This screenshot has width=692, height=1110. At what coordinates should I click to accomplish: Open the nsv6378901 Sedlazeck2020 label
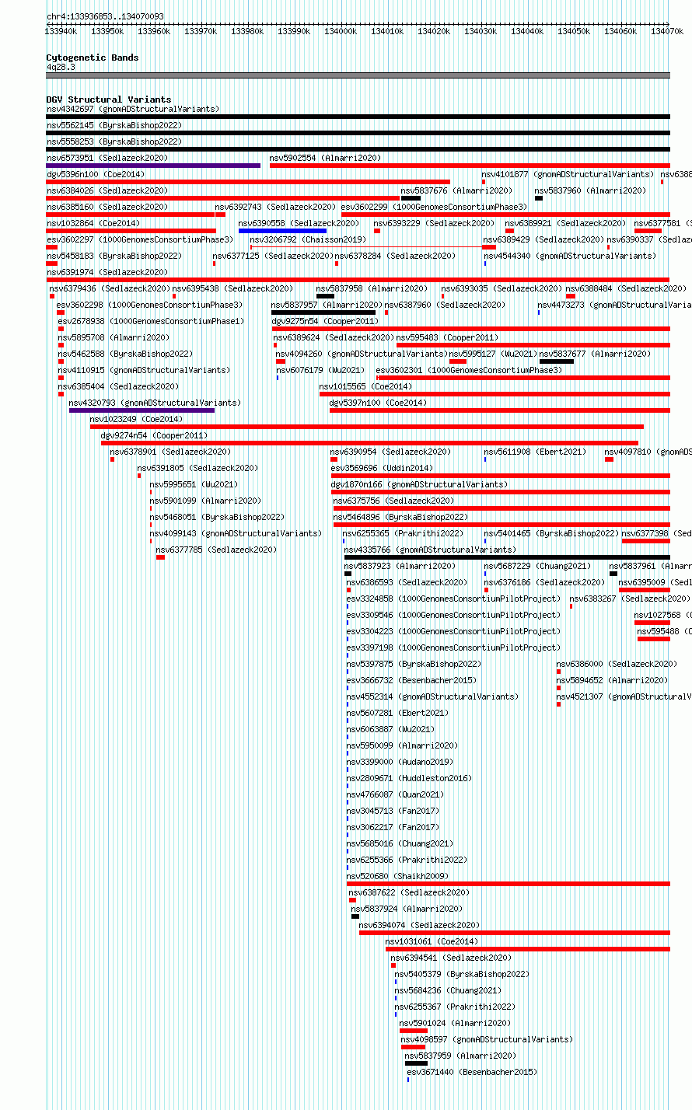point(170,452)
